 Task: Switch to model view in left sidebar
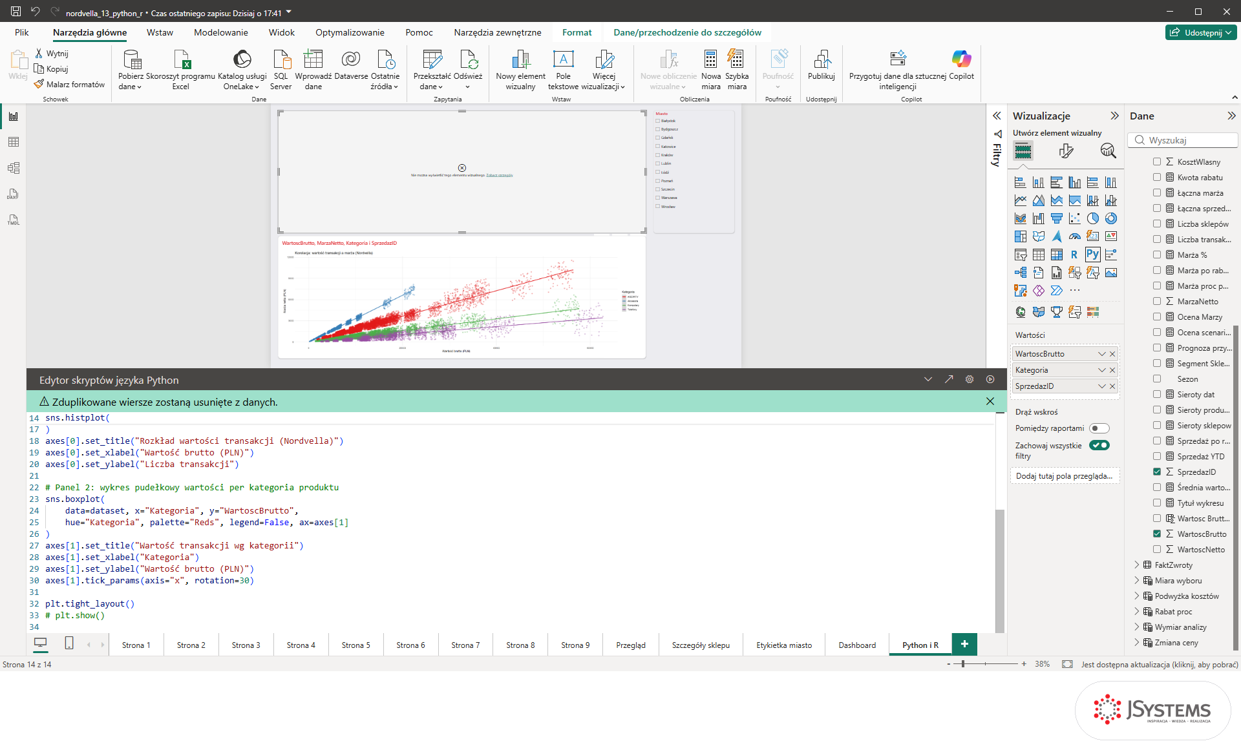[x=14, y=168]
